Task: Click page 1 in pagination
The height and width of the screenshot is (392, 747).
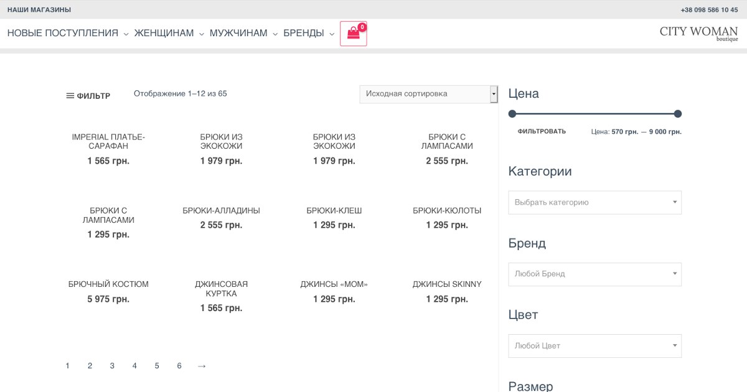Action: point(67,366)
